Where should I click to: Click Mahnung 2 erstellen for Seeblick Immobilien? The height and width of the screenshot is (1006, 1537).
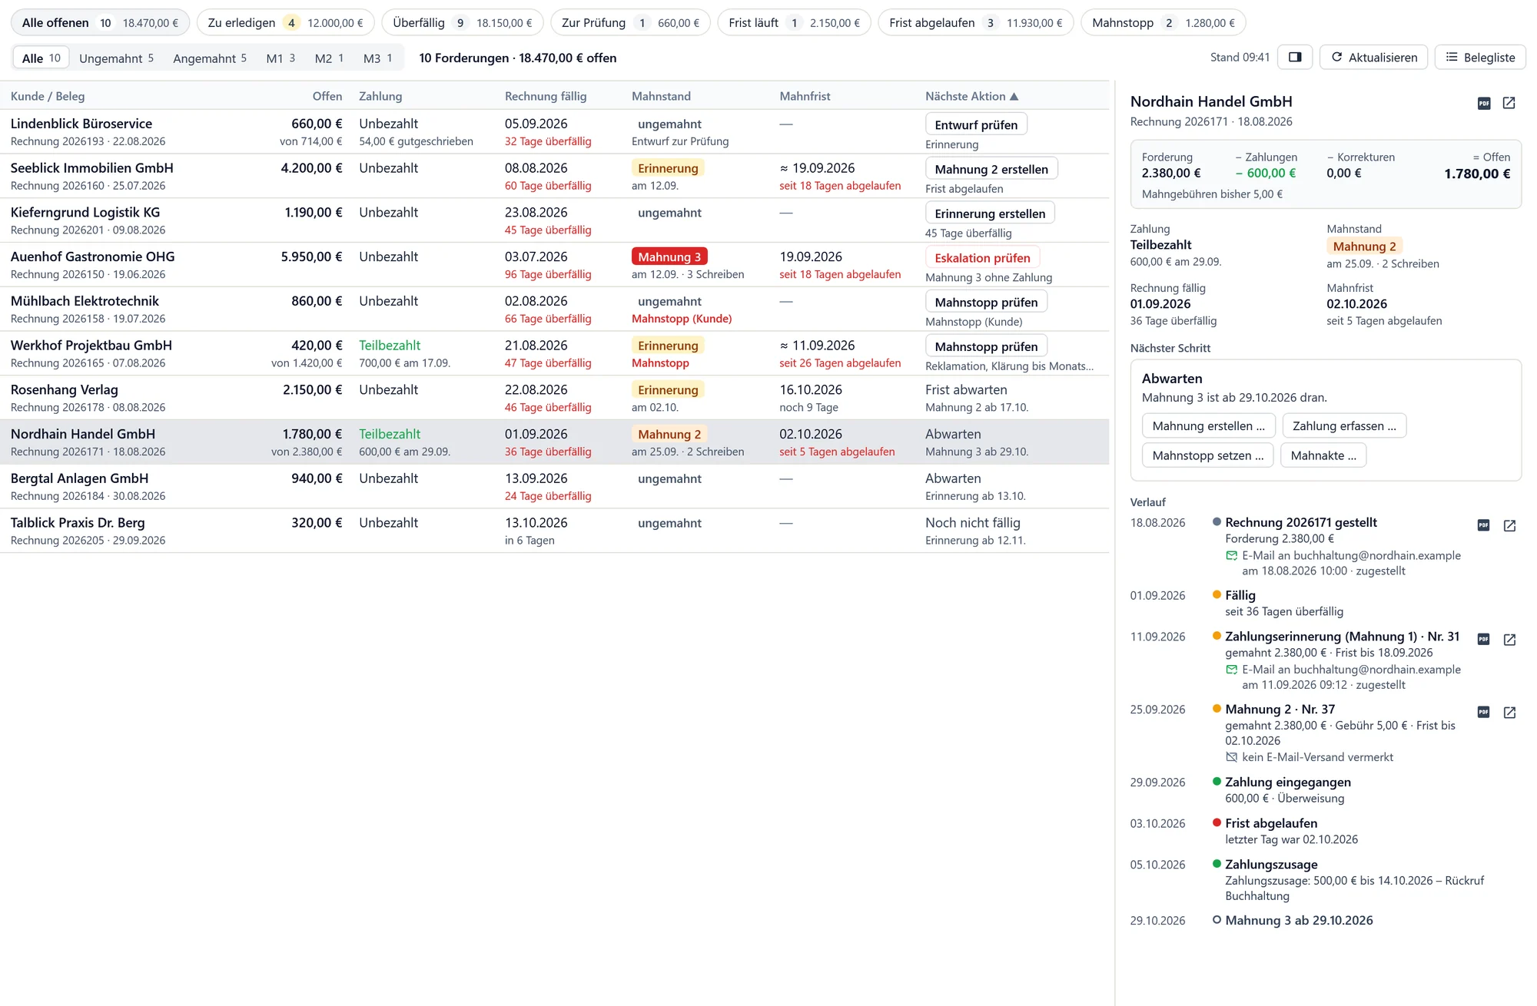point(991,169)
